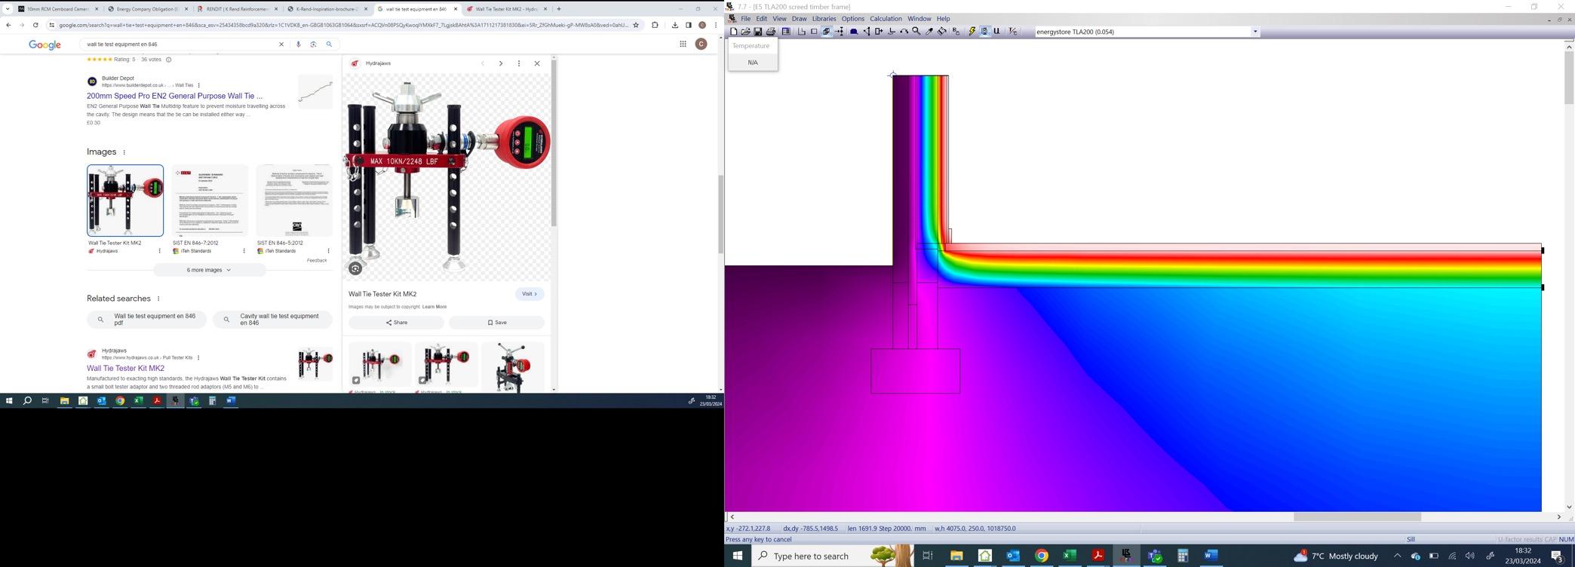Click the THERM vertical scrollbar thumb
This screenshot has height=567, width=1575.
pos(1570,78)
